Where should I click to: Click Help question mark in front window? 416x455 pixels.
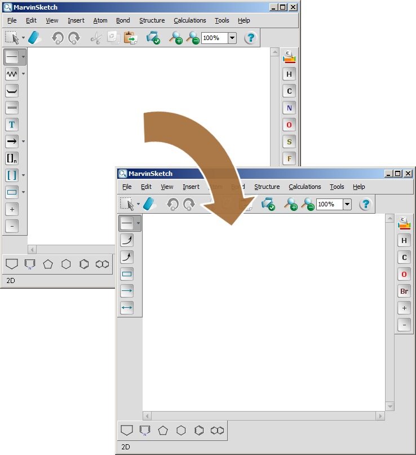point(365,204)
